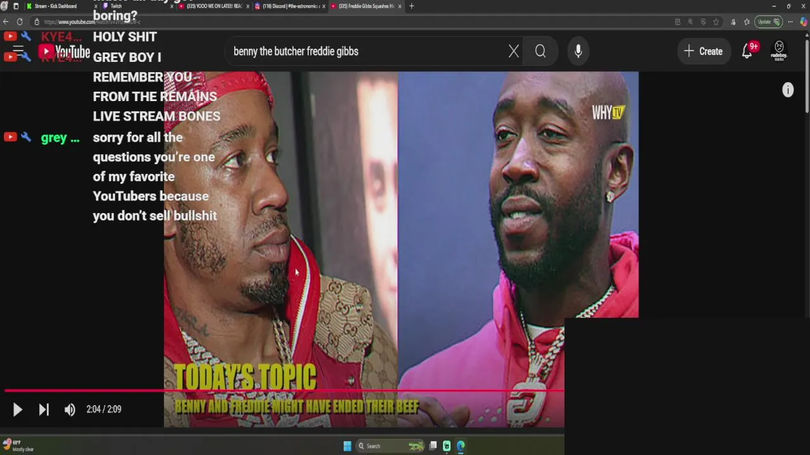Viewport: 810px width, 455px height.
Task: Open a new browser tab
Action: [411, 6]
